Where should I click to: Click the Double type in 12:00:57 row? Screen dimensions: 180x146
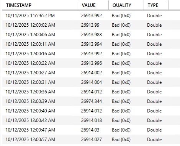[154, 140]
